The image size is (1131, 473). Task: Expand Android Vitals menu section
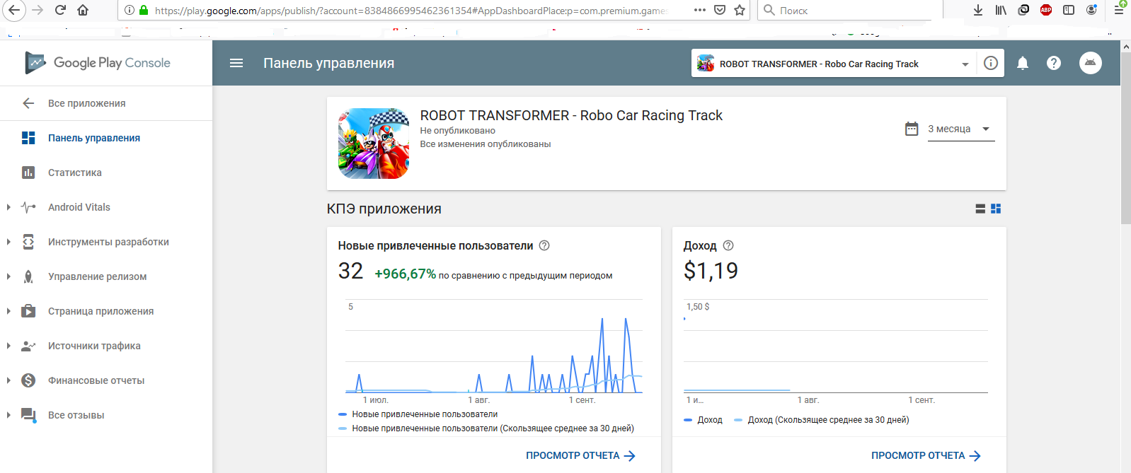point(8,207)
